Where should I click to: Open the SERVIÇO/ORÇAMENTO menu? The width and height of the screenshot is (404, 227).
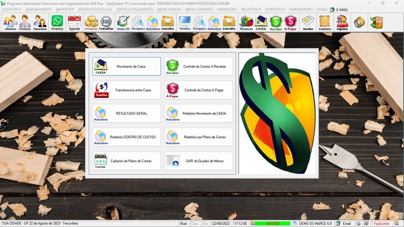(x=135, y=10)
